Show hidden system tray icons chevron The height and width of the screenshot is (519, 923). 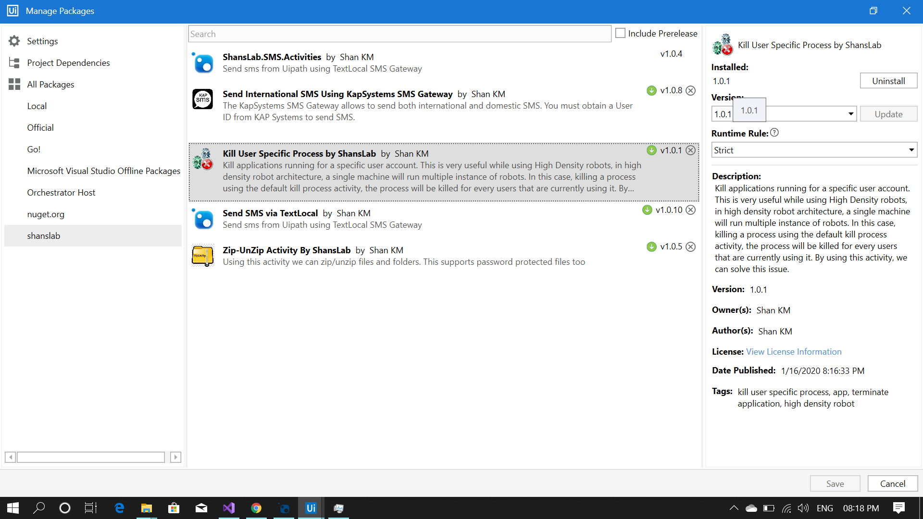[x=734, y=508]
